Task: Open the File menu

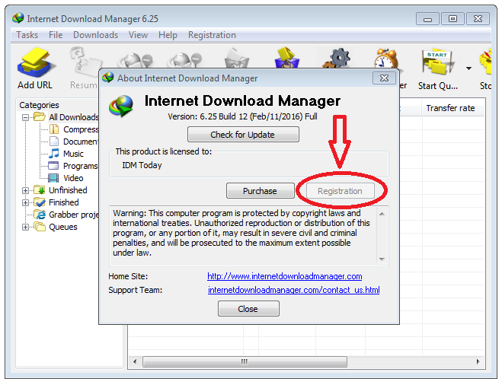Action: click(x=56, y=35)
